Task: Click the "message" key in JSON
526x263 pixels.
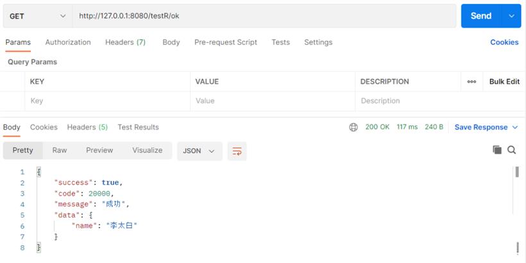Action: coord(74,204)
